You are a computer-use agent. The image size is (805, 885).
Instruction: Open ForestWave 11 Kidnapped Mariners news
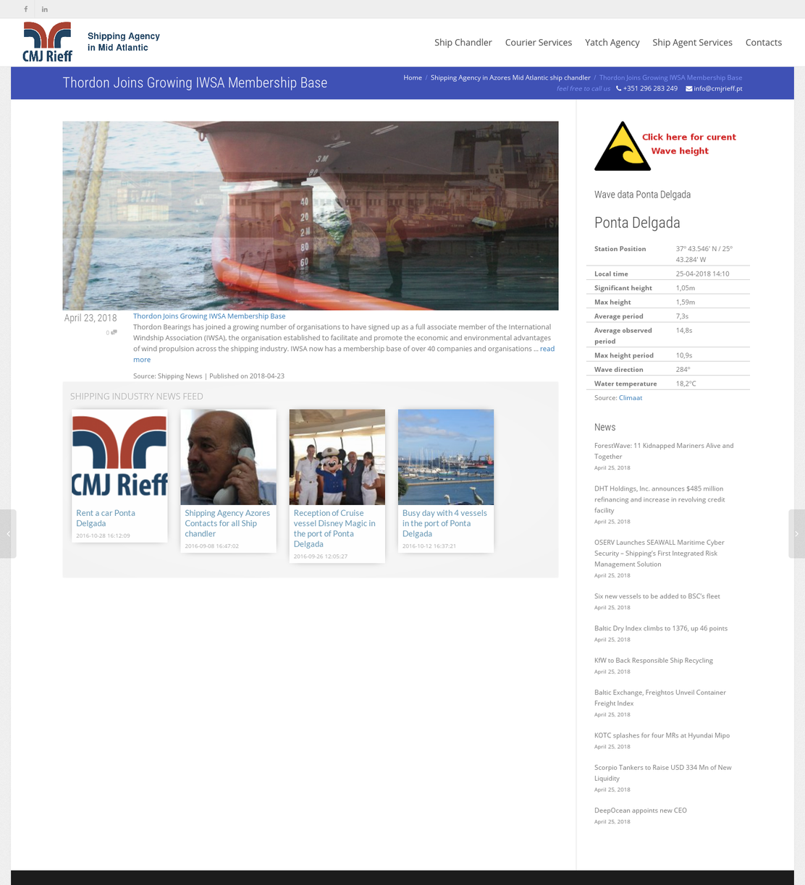click(664, 451)
